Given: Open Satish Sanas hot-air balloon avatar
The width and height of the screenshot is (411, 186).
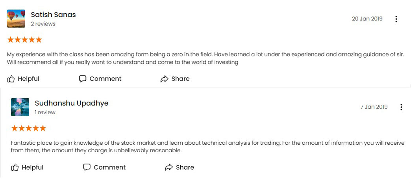Looking at the screenshot, I should pyautogui.click(x=16, y=18).
